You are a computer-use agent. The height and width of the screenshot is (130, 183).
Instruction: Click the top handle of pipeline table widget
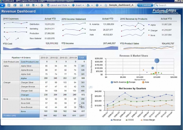pos(44,54)
